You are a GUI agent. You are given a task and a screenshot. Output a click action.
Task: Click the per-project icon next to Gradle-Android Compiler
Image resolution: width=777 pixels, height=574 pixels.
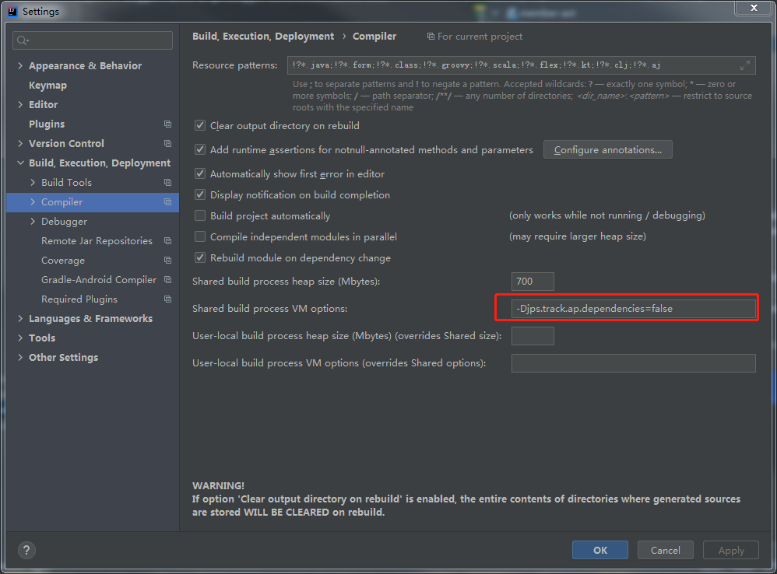(167, 279)
